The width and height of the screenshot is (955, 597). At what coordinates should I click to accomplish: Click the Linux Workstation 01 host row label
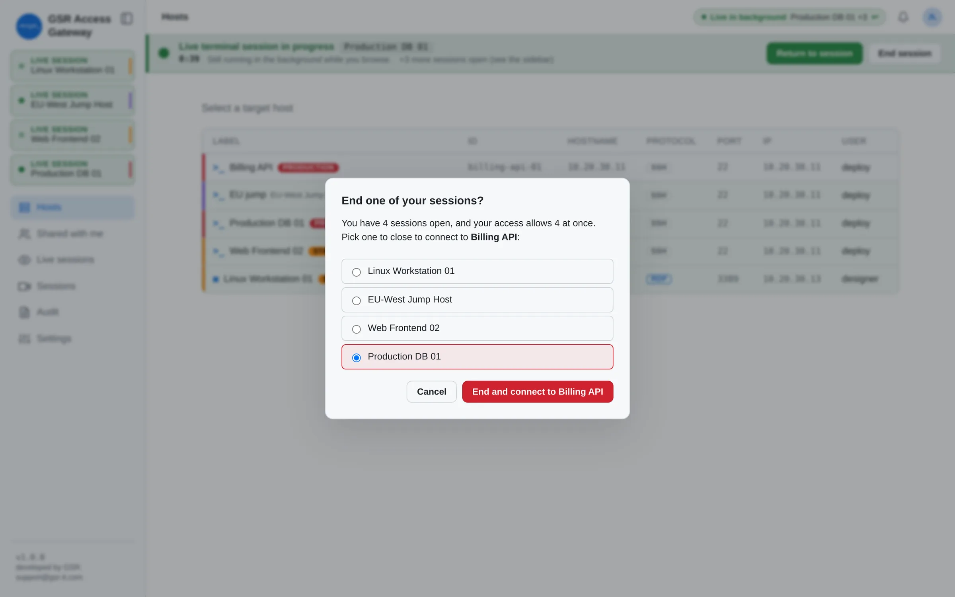(x=268, y=279)
